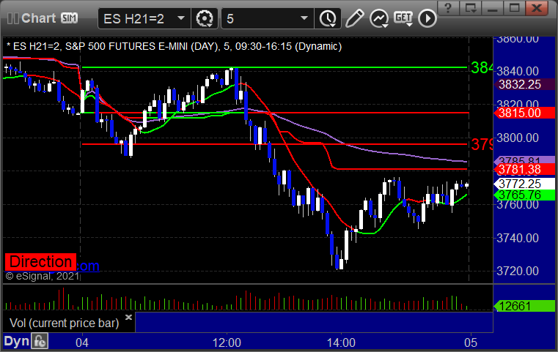Click the pop-out window menu icon
558x352 pixels.
click(x=471, y=7)
